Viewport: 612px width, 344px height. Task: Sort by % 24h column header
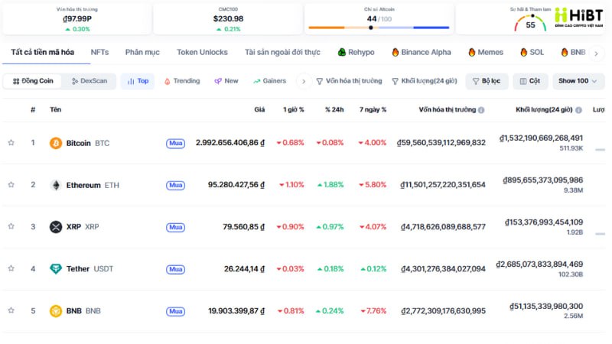(334, 109)
